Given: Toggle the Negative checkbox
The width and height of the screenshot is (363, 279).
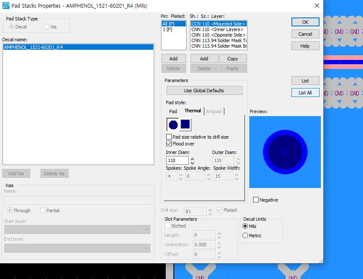Looking at the screenshot, I should (256, 200).
